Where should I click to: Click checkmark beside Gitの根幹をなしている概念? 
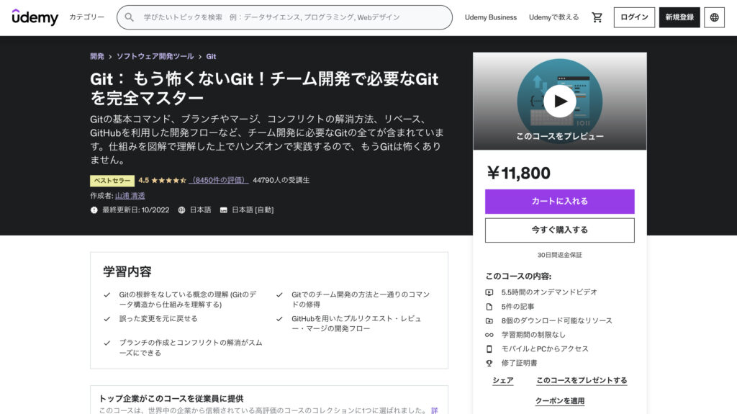(107, 295)
